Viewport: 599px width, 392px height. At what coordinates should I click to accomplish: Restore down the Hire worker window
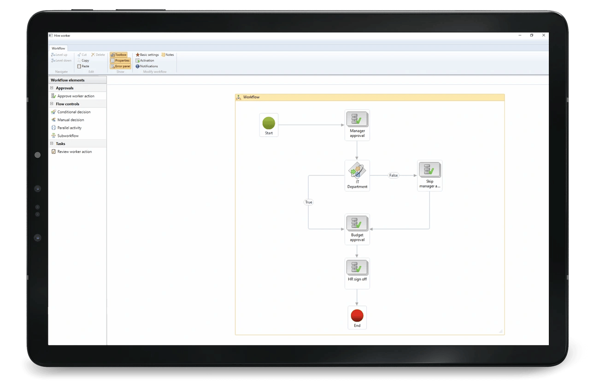[x=531, y=35]
